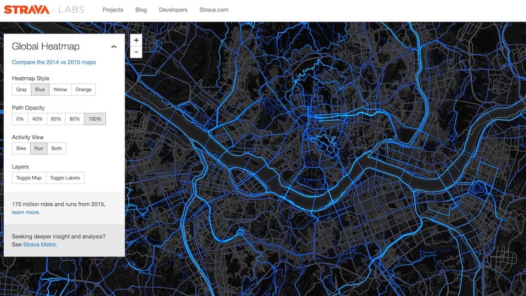526x296 pixels.
Task: Show Bike activities only
Action: pyautogui.click(x=21, y=149)
